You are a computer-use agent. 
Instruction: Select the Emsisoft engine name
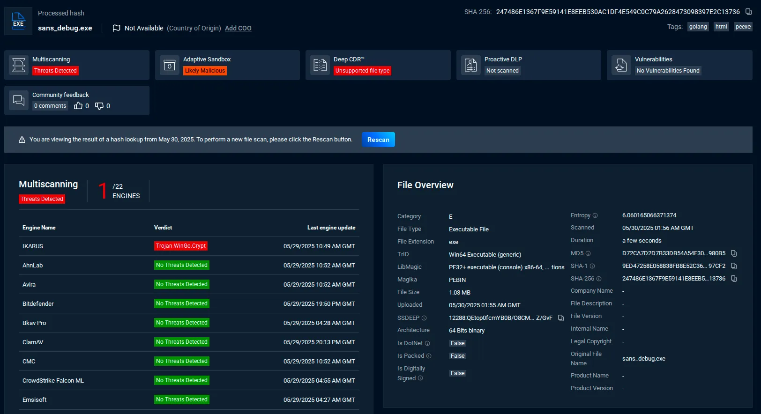35,400
